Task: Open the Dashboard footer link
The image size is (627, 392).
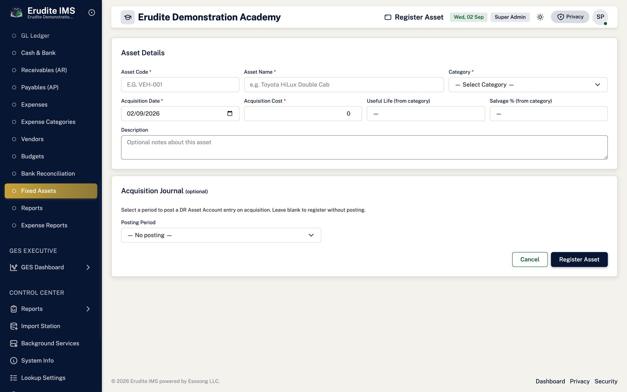Action: click(x=550, y=381)
